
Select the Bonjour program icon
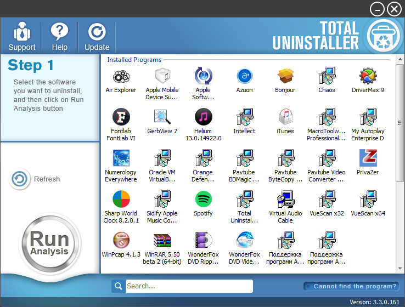tap(285, 76)
